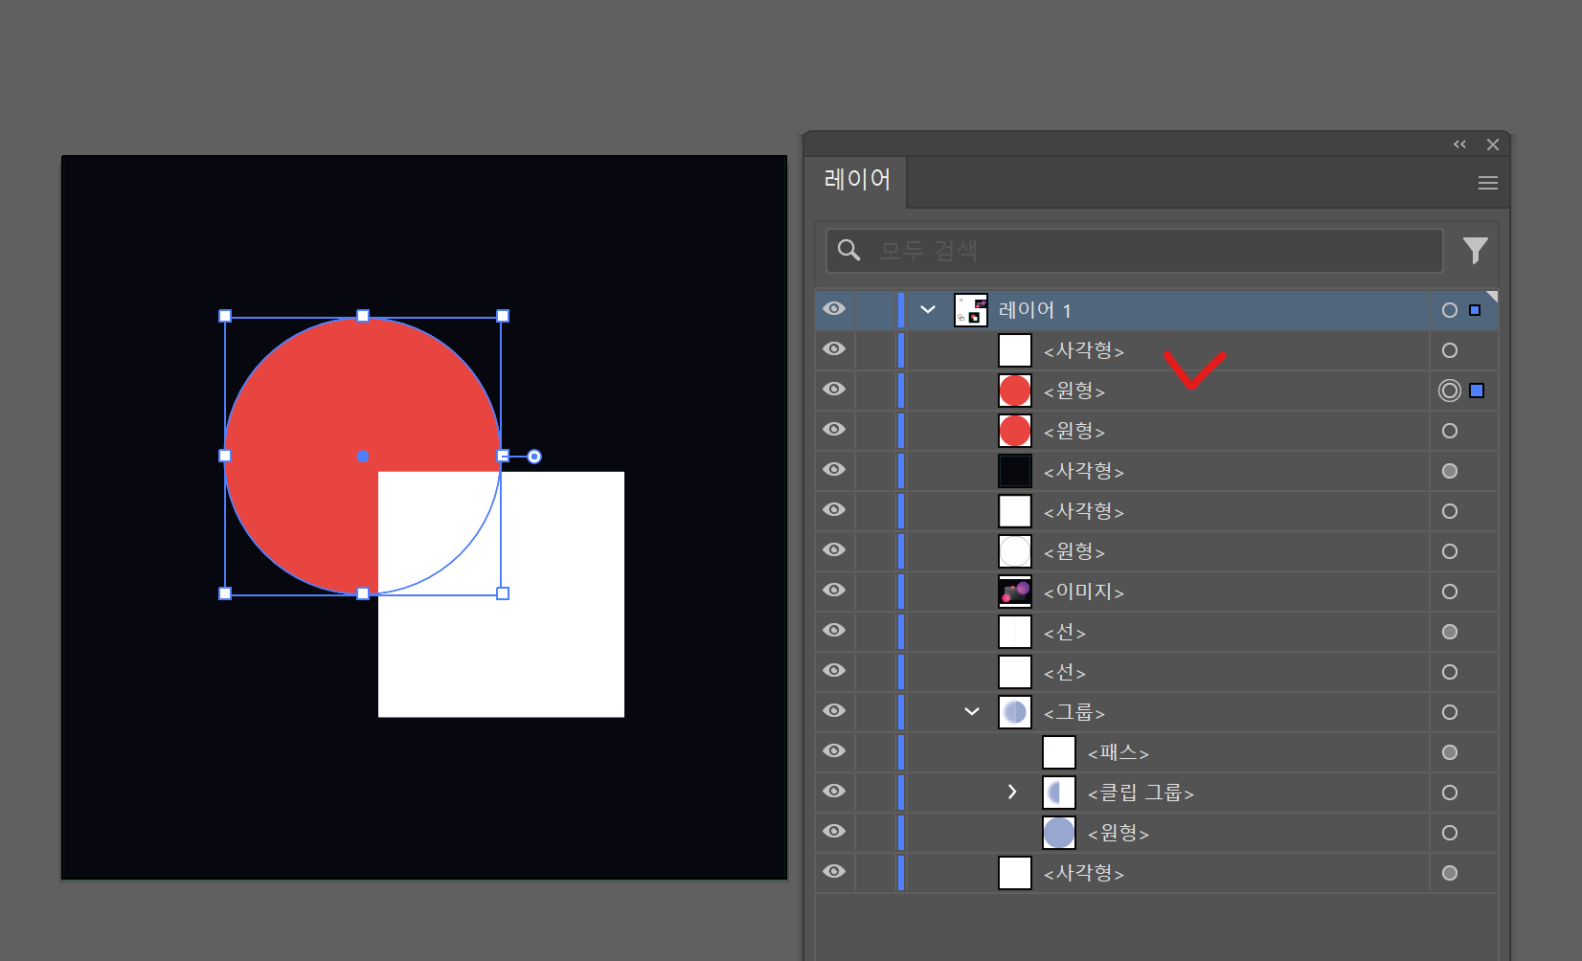Select the <그룹> row label
The image size is (1582, 961).
pos(1074,712)
